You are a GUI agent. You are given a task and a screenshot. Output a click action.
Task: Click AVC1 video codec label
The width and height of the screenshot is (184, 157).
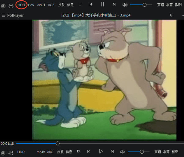tap(41, 5)
